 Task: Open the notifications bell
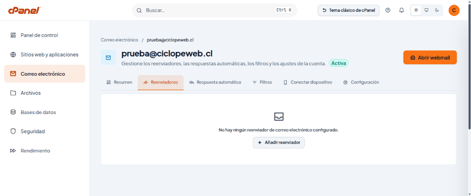402,10
